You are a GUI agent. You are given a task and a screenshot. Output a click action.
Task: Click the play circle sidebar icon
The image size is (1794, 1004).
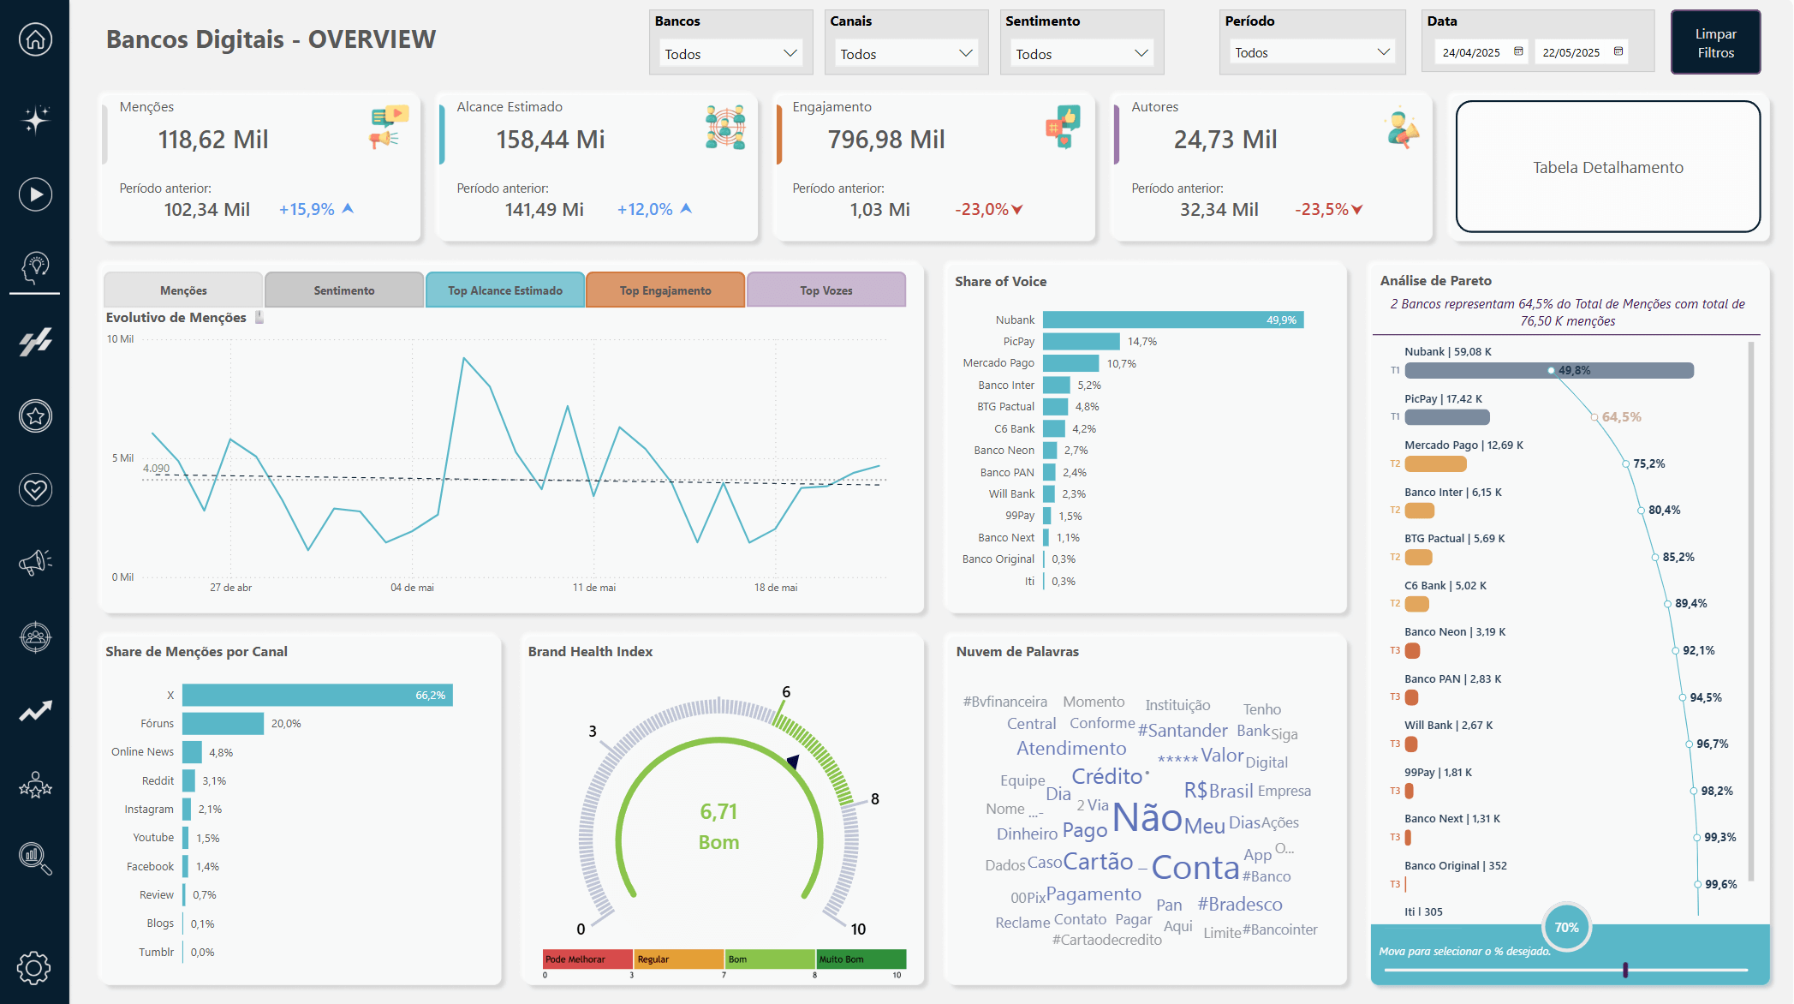[x=35, y=194]
